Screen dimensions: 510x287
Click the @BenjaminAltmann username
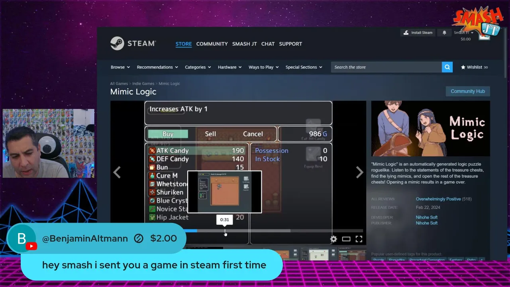(85, 238)
